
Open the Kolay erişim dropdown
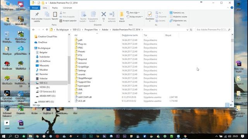tap(134, 17)
